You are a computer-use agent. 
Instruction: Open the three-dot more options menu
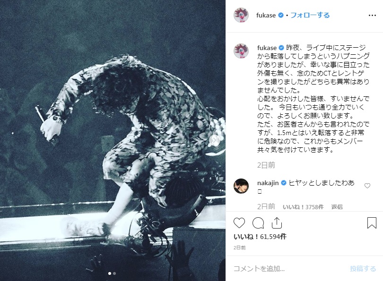[x=372, y=16]
